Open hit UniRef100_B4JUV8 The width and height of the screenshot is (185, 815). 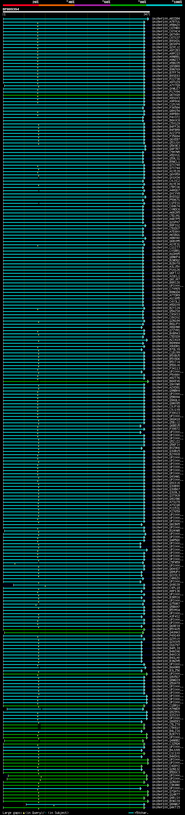[x=166, y=750]
